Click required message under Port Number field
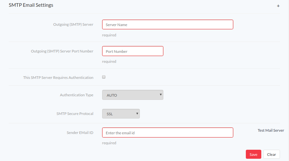 click(x=109, y=62)
